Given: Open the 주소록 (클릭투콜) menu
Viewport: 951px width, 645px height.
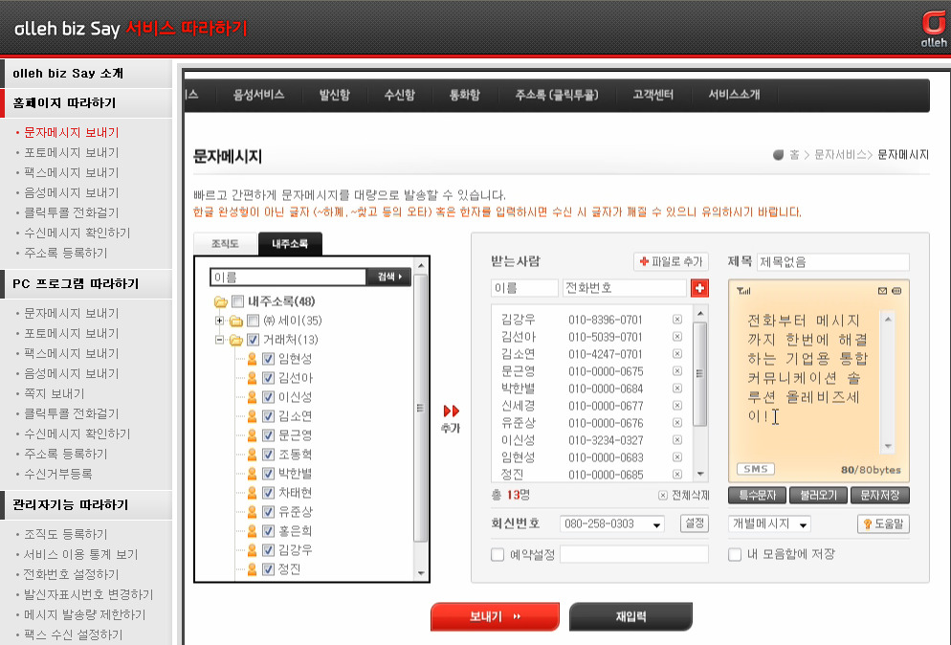Looking at the screenshot, I should (x=556, y=95).
